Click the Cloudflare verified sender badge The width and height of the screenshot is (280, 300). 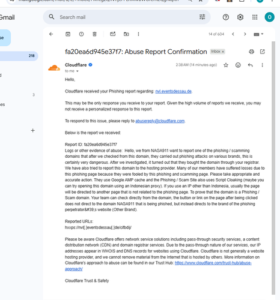tap(90, 65)
